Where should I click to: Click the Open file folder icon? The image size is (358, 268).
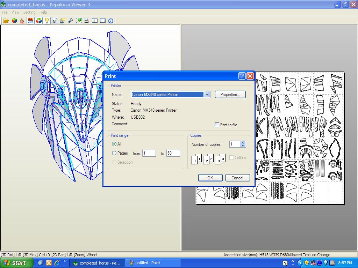click(6, 21)
